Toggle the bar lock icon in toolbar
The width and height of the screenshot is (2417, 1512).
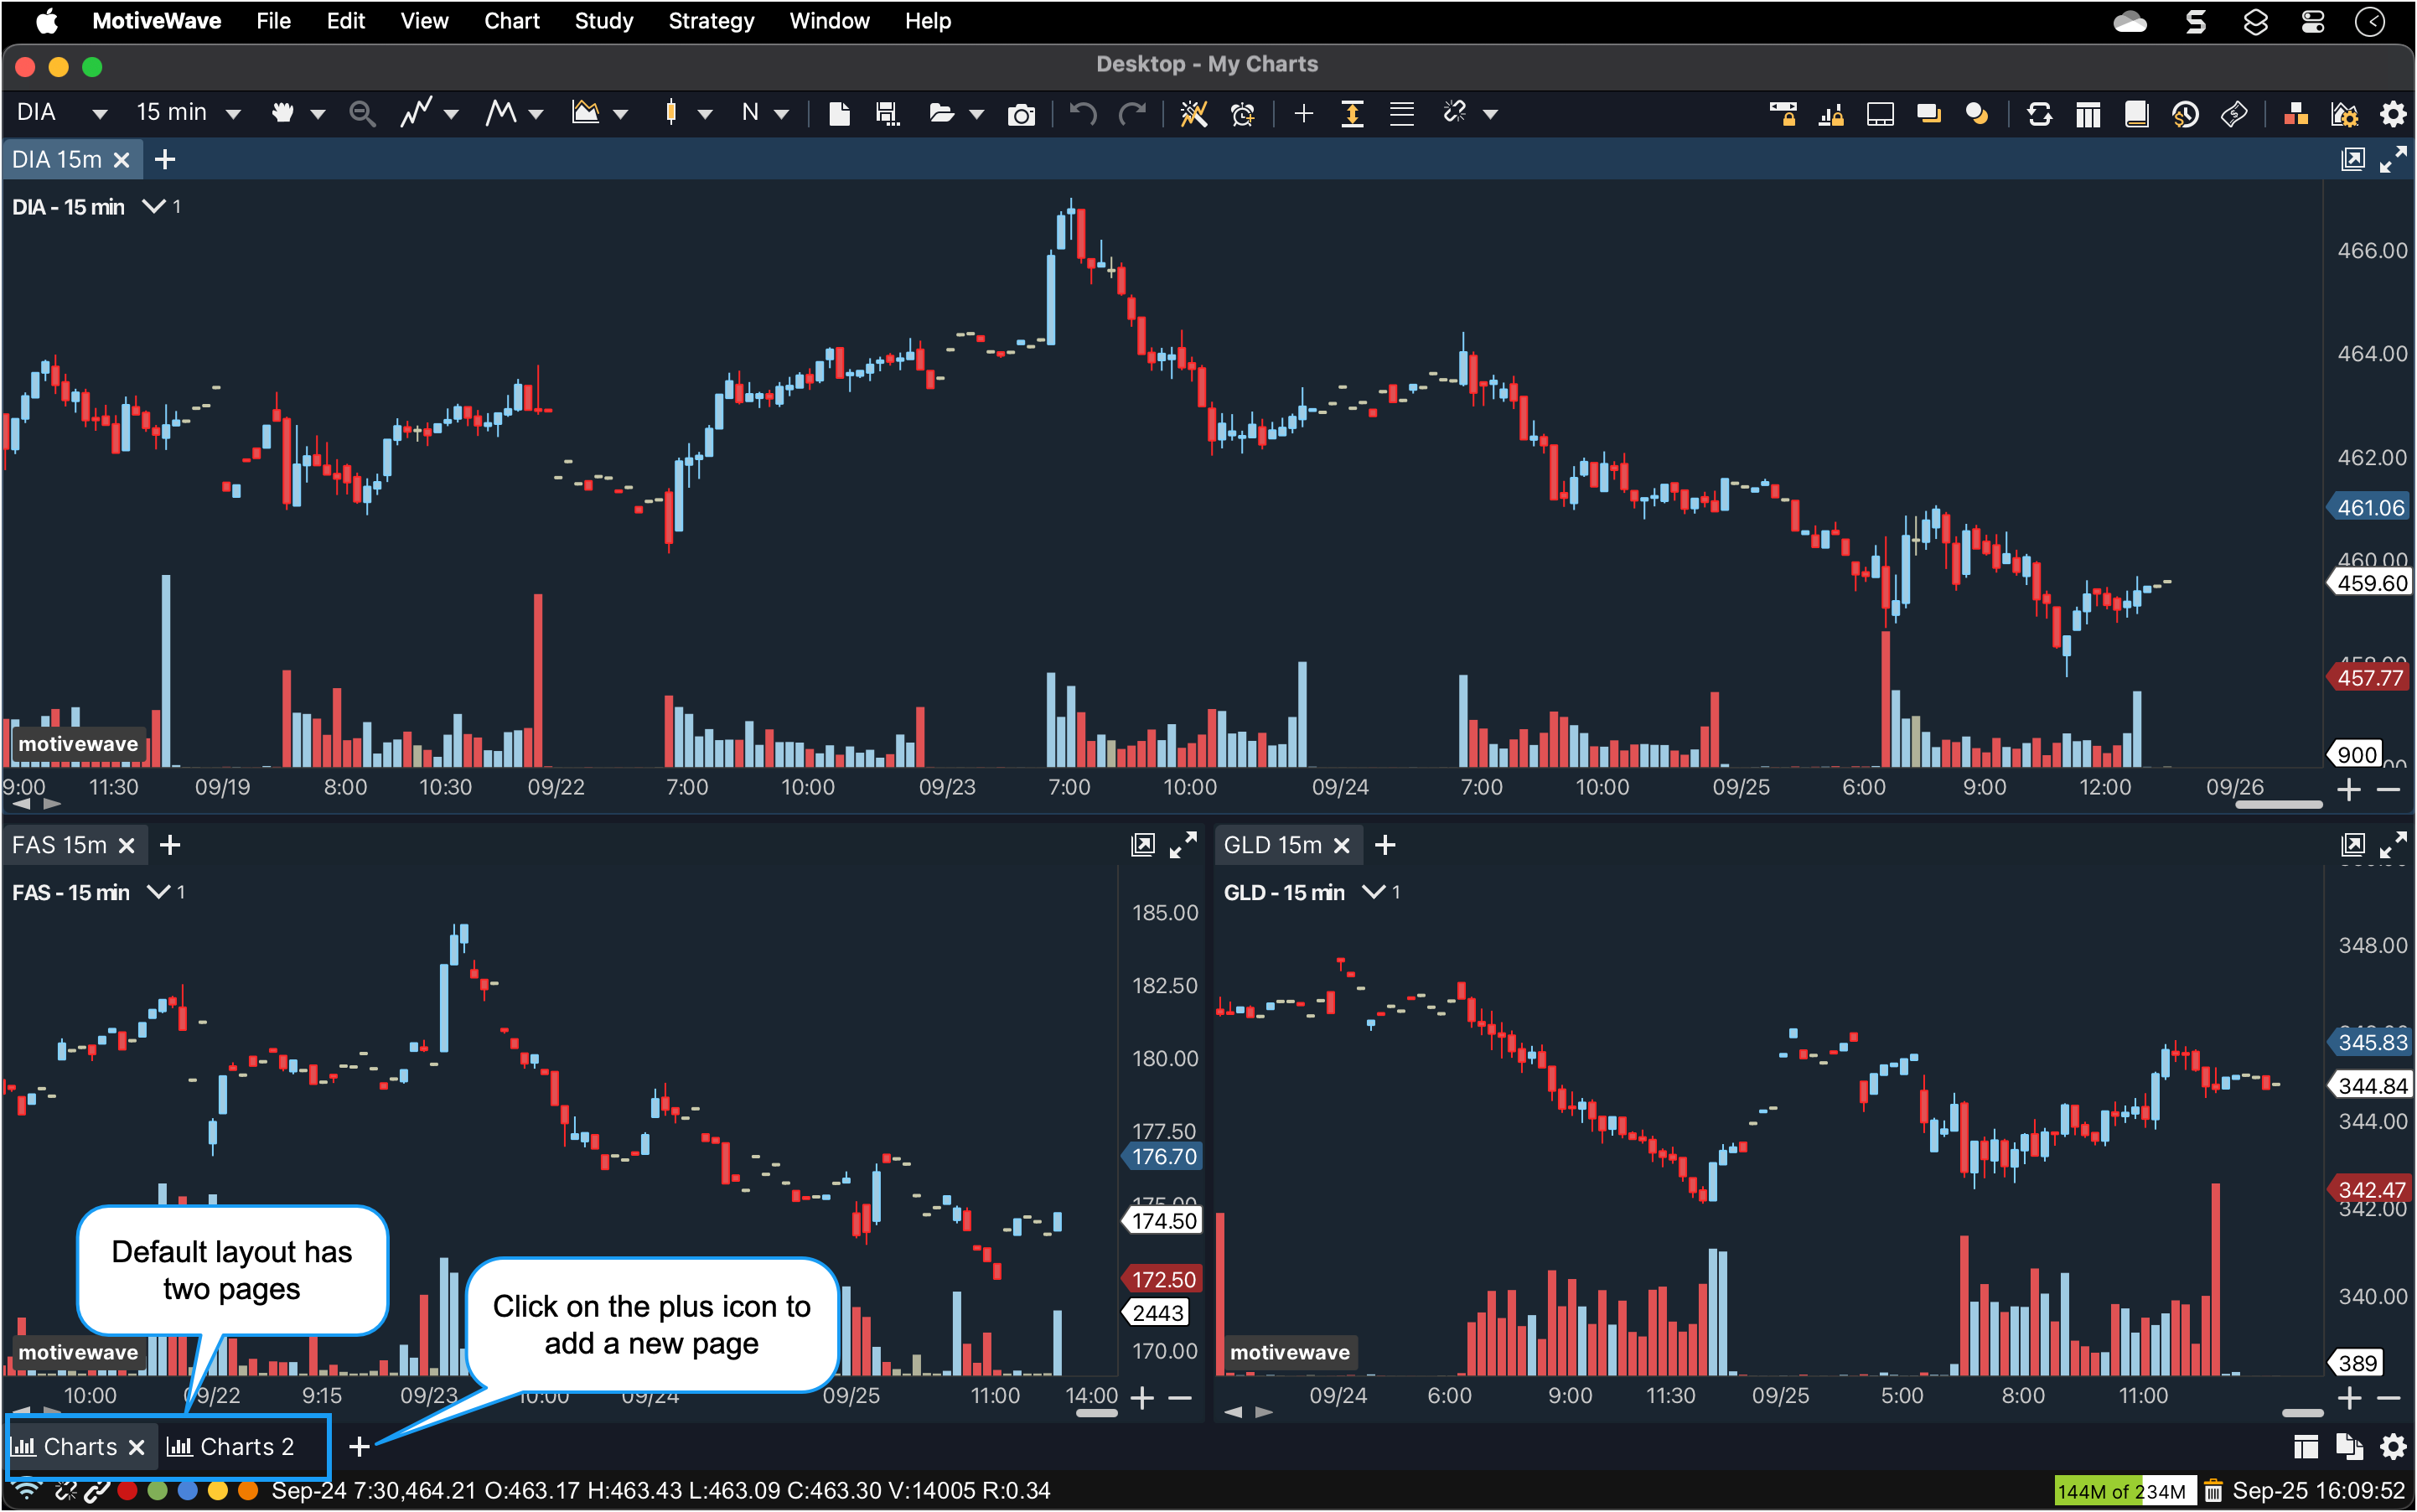pyautogui.click(x=1831, y=114)
